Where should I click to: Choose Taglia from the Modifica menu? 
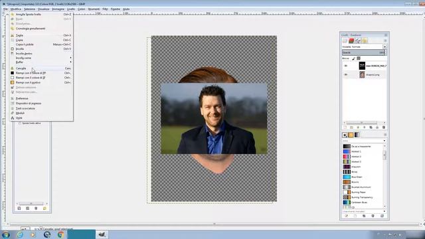tap(41, 35)
